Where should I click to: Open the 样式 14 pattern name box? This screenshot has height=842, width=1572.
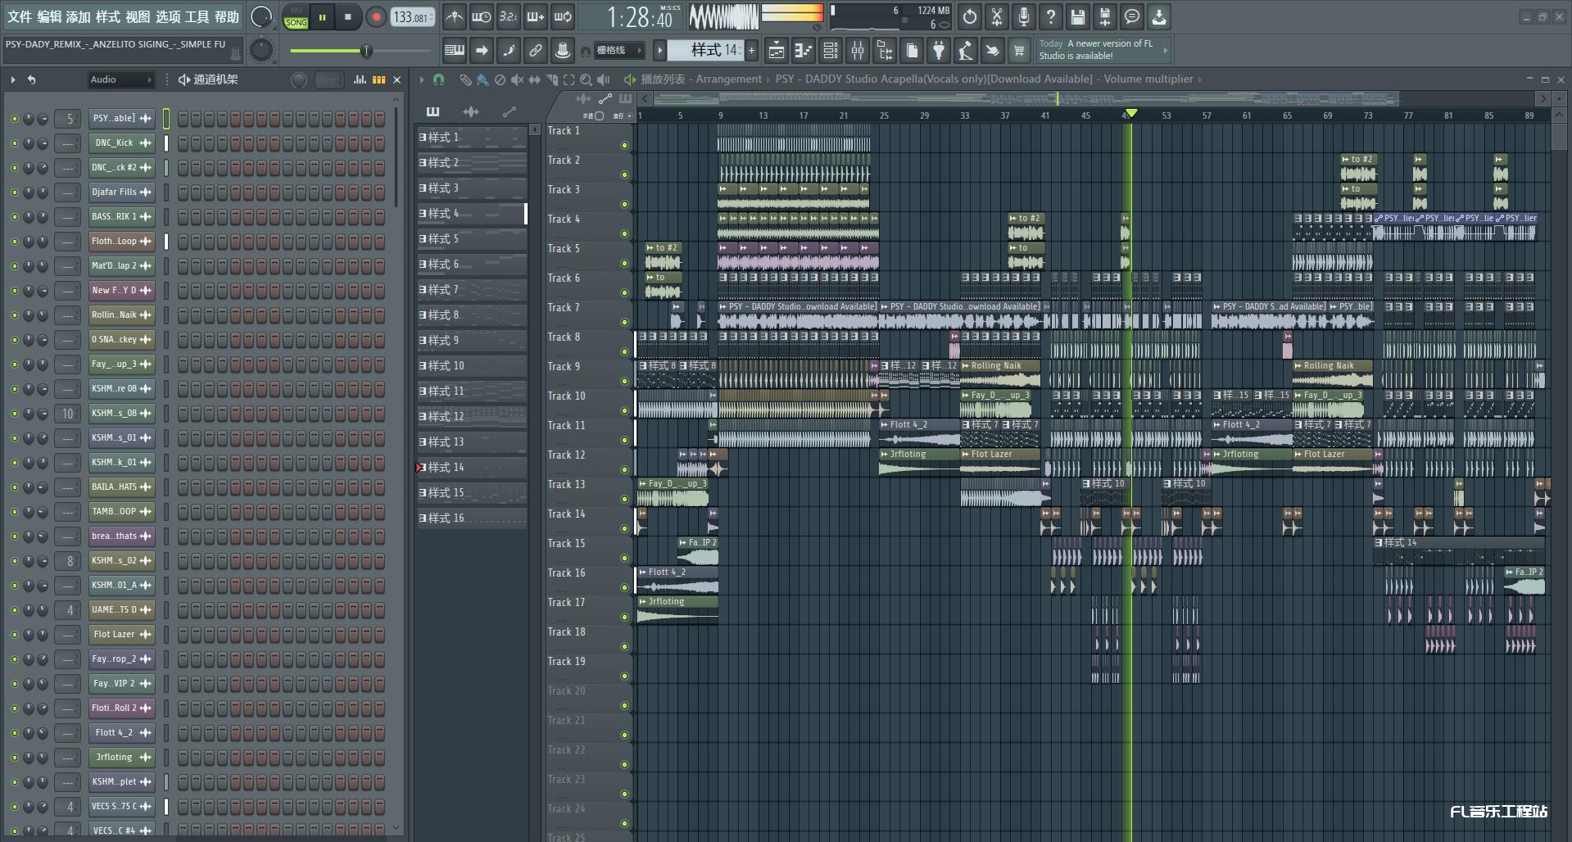coord(705,51)
